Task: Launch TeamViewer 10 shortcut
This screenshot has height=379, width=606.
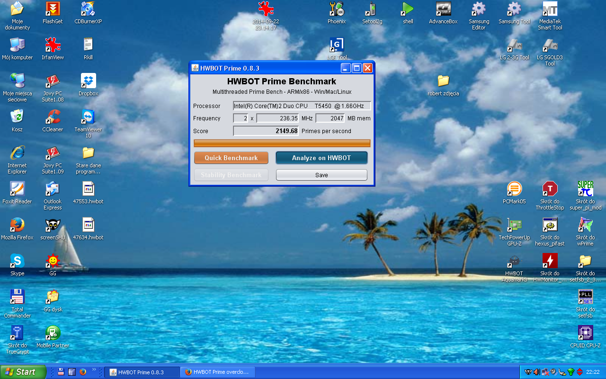Action: (88, 124)
